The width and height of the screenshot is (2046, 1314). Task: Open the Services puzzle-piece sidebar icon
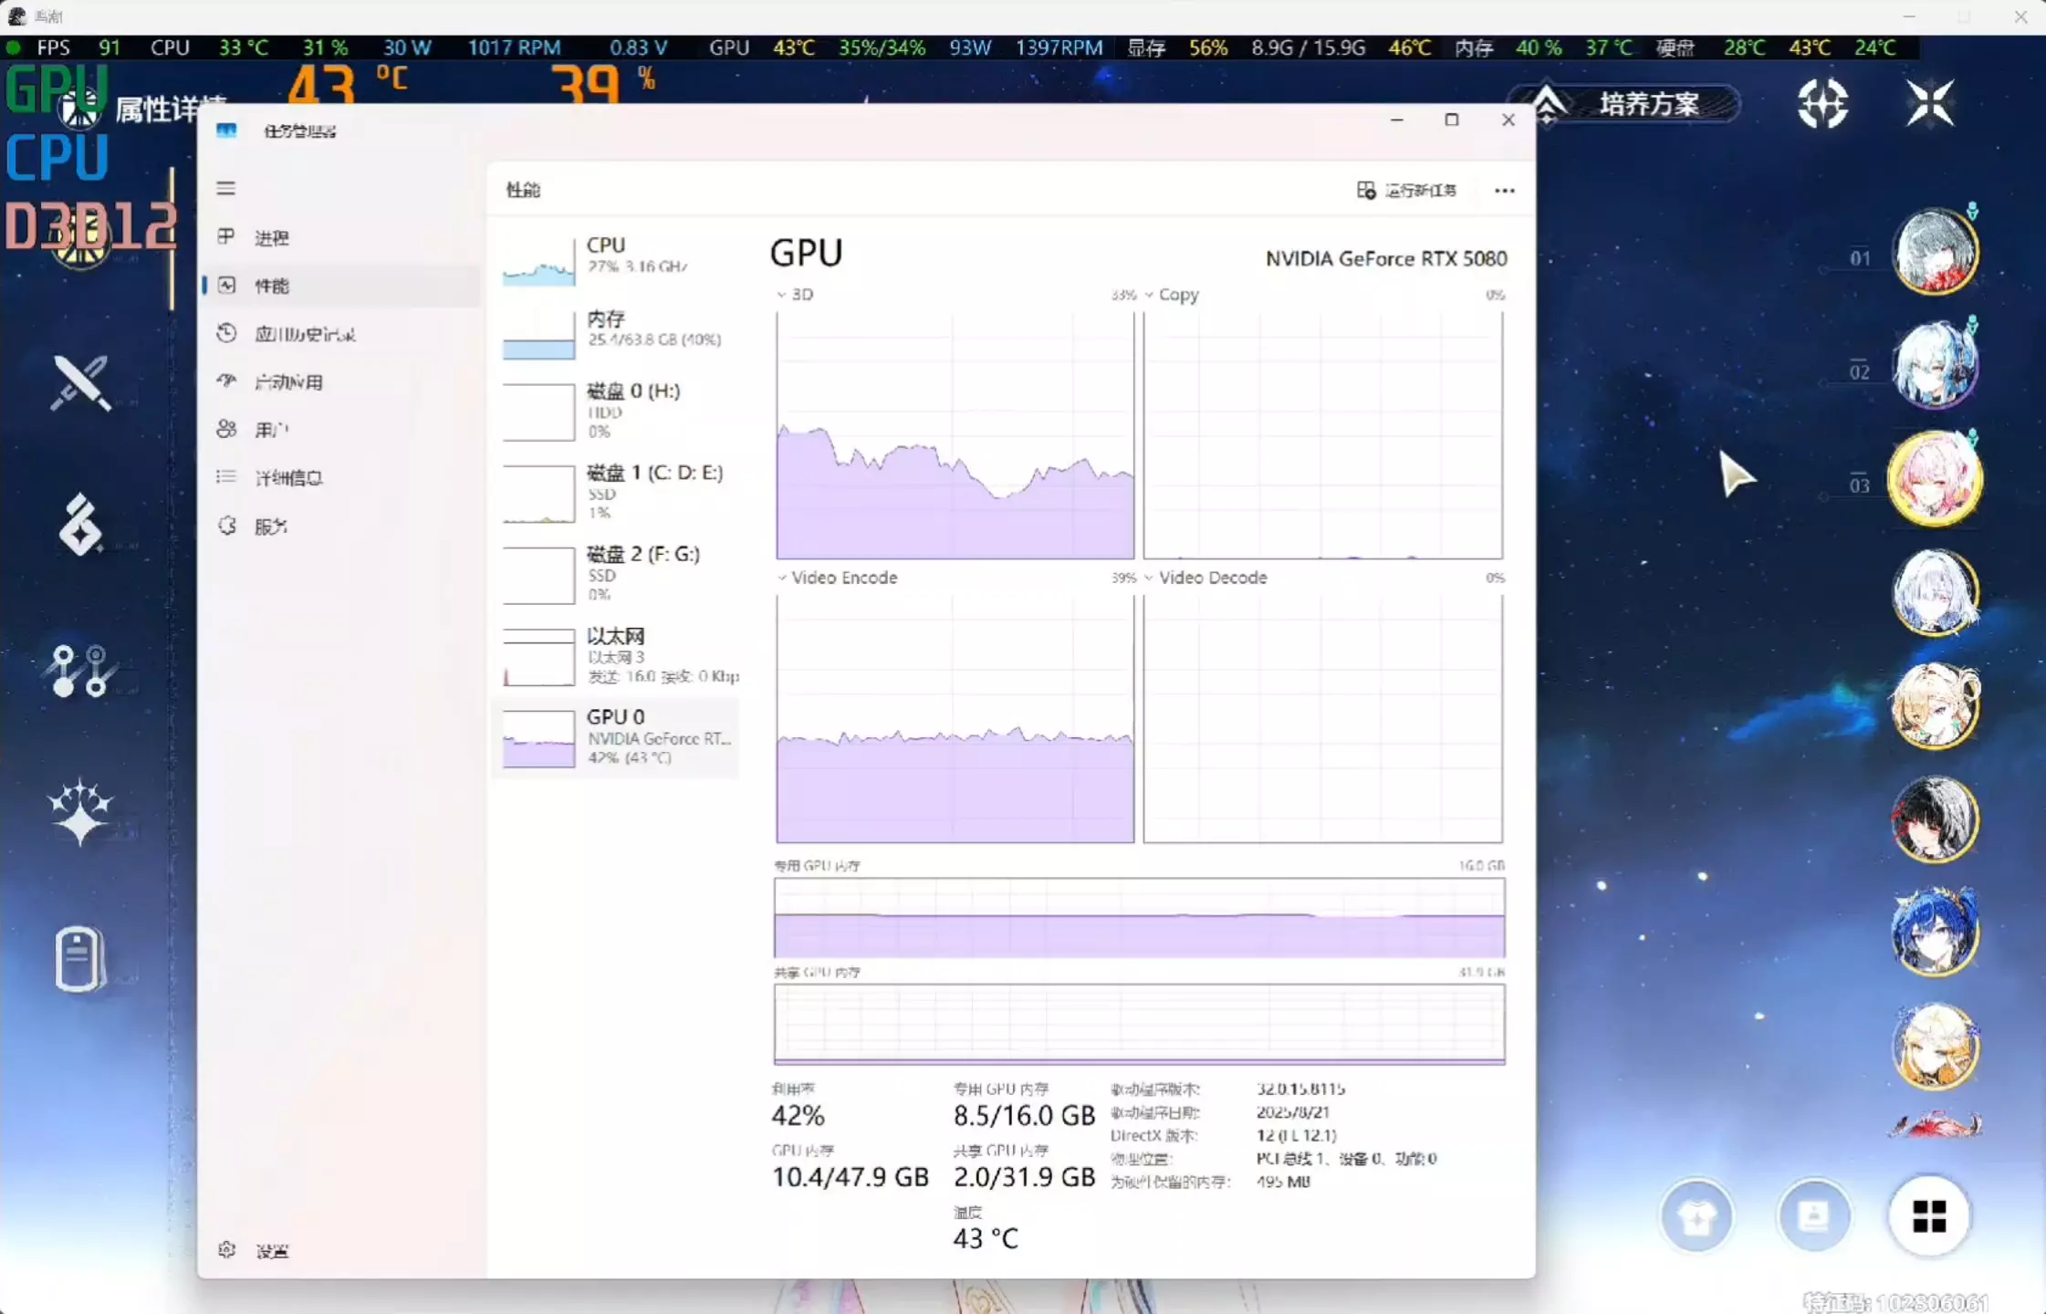(x=226, y=526)
